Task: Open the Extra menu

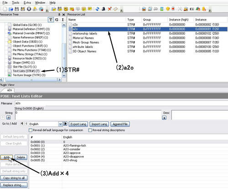Action: pyautogui.click(x=27, y=3)
